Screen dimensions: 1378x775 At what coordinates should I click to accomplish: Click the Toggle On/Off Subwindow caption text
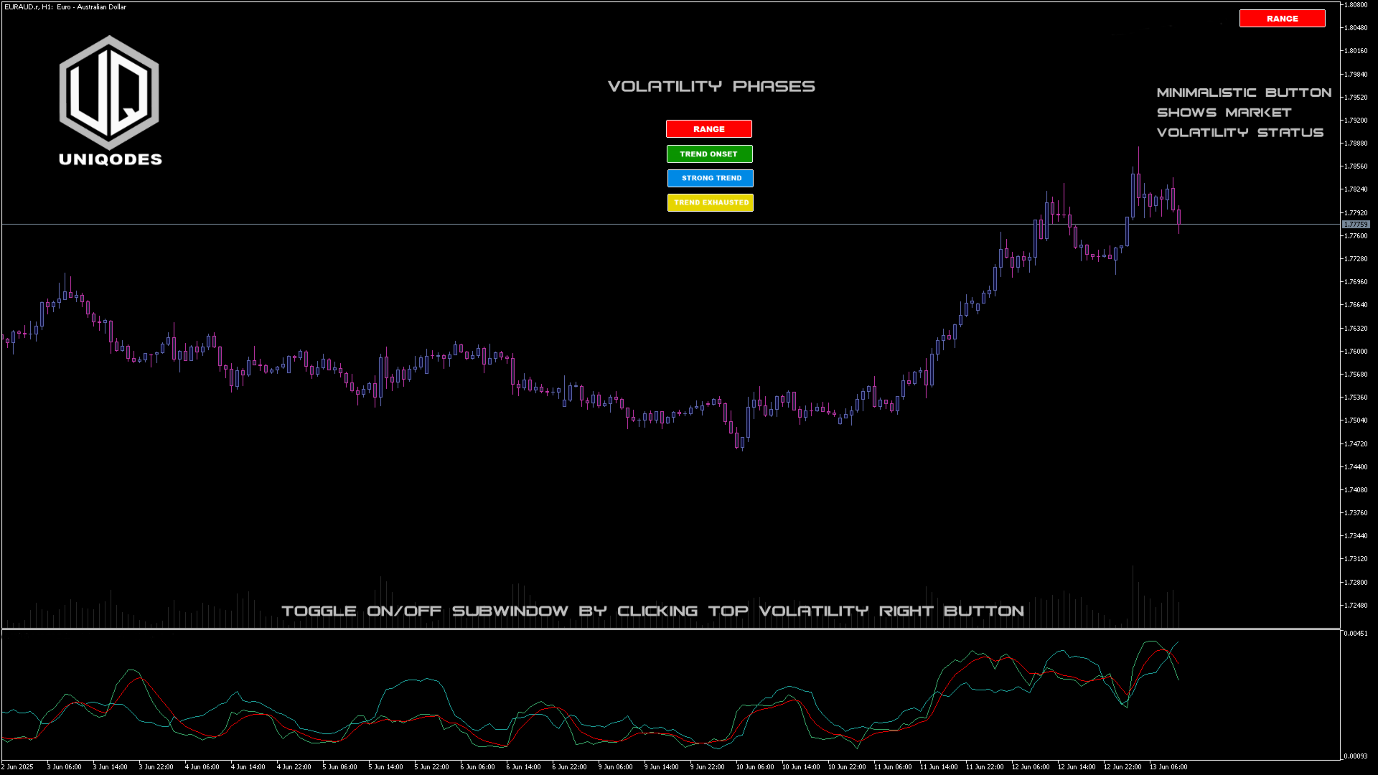tap(652, 611)
